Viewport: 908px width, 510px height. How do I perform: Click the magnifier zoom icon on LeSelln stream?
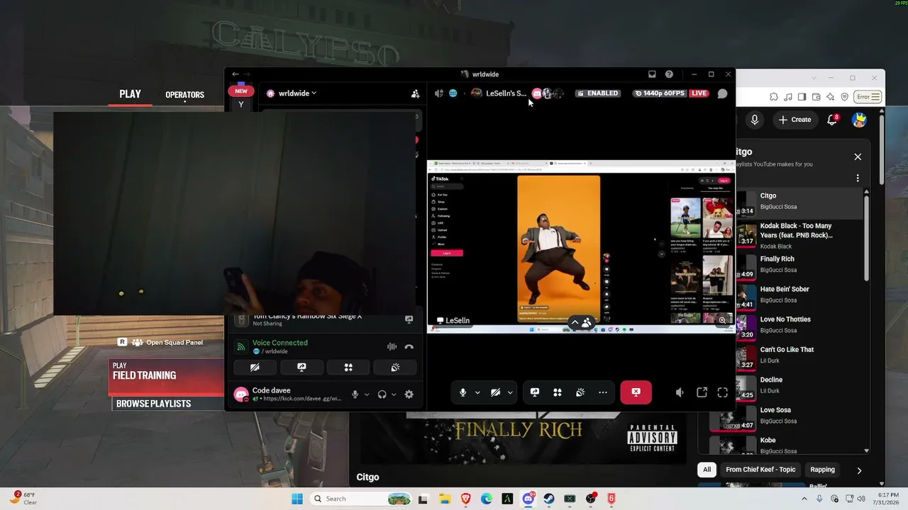click(722, 321)
